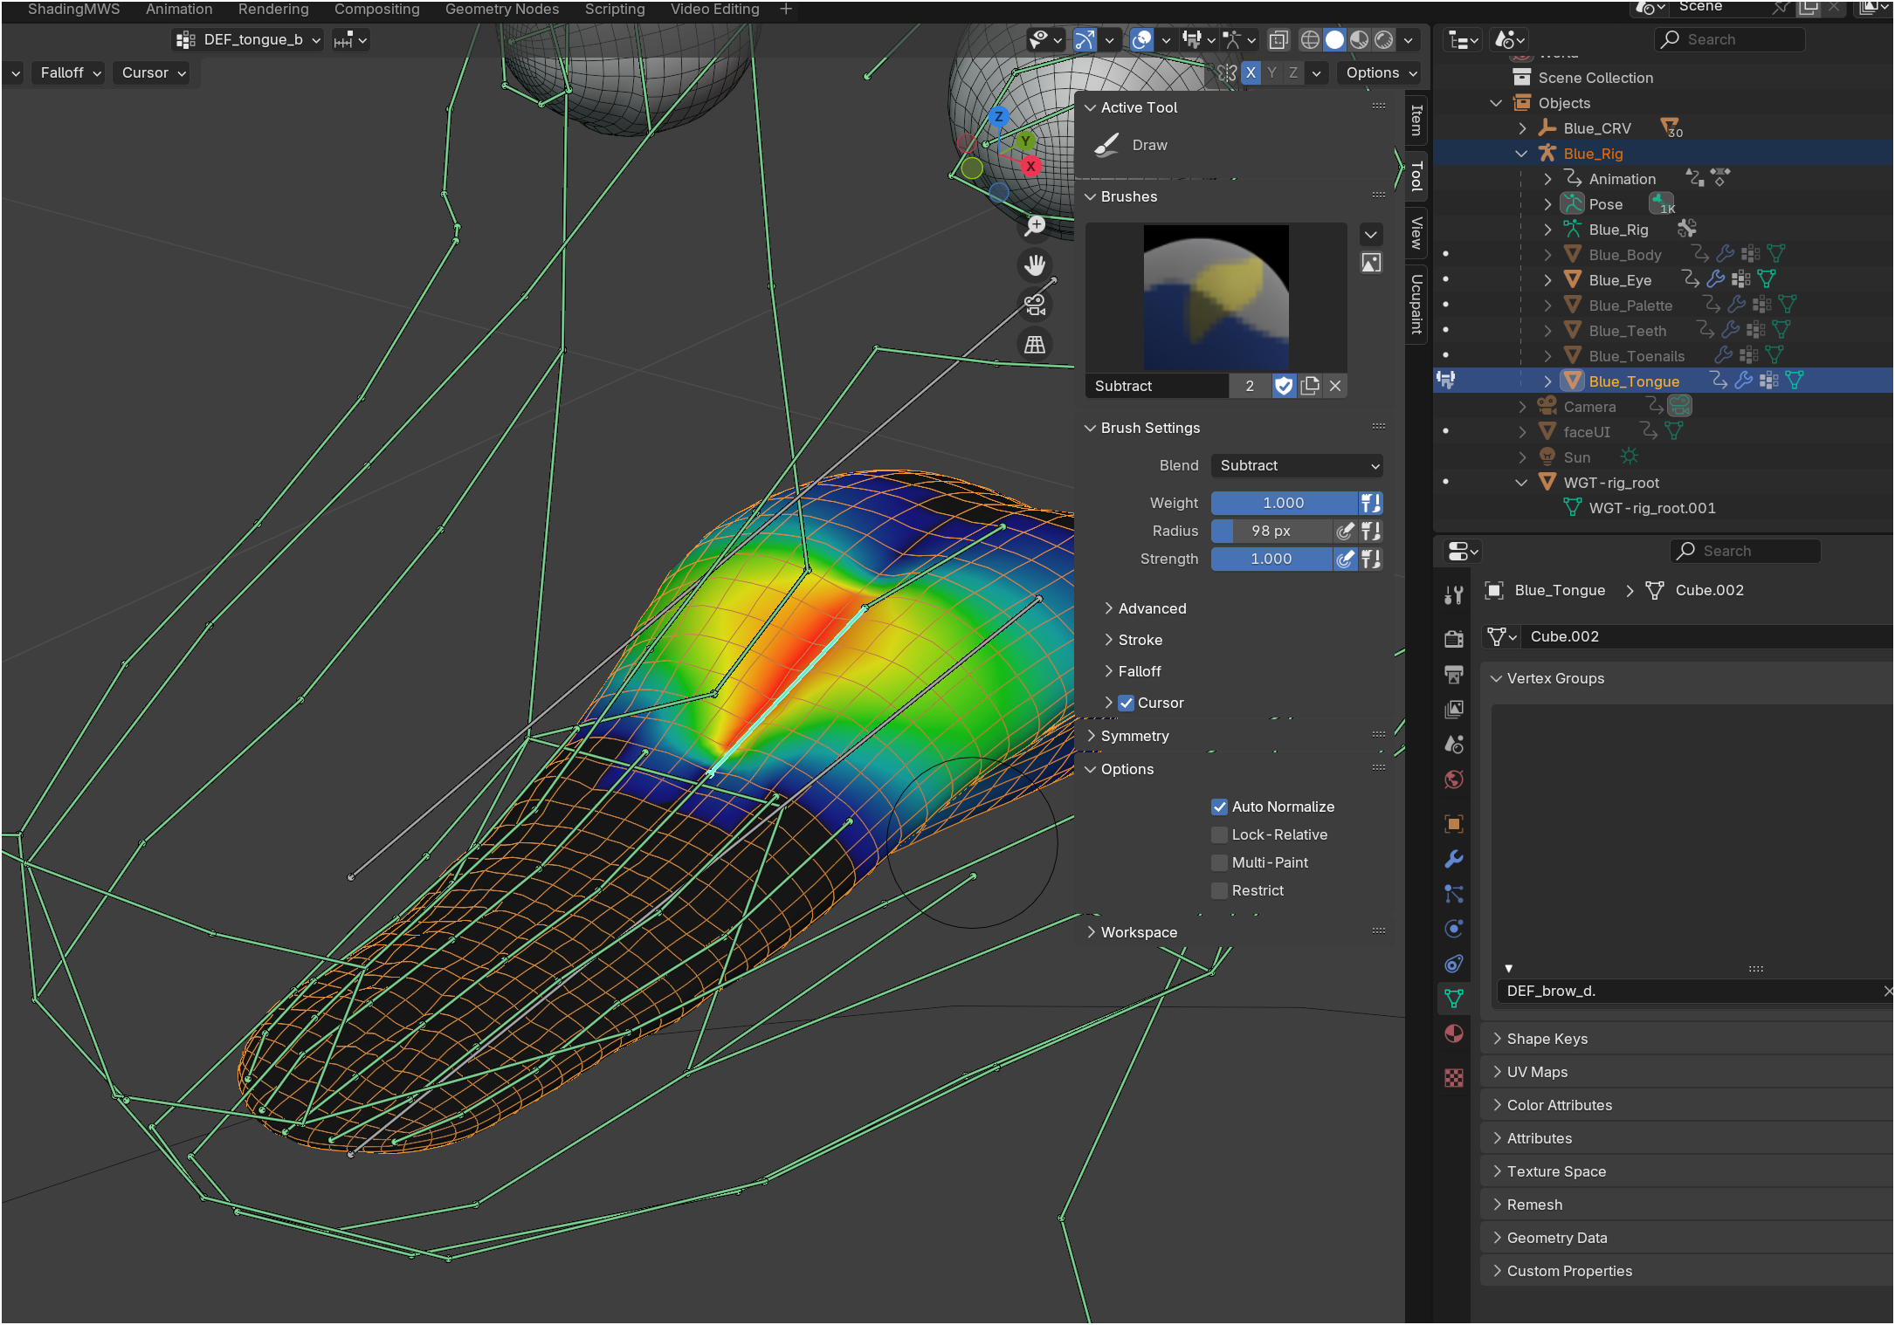Viewport: 1895px width, 1325px height.
Task: Click the Weight value slider
Action: [x=1284, y=503]
